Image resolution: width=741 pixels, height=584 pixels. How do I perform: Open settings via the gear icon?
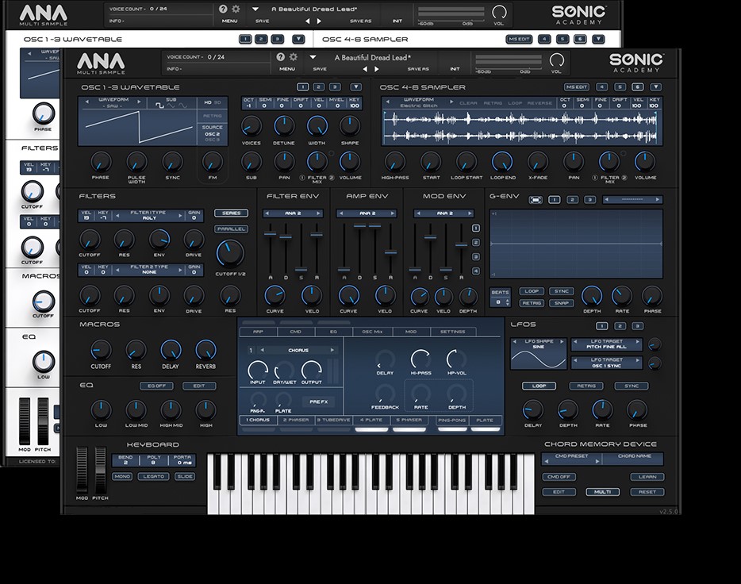tap(293, 57)
